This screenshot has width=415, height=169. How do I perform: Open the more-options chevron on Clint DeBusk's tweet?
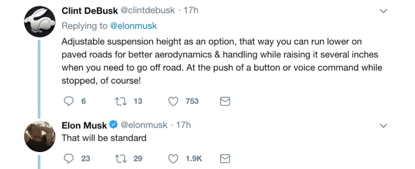click(383, 11)
